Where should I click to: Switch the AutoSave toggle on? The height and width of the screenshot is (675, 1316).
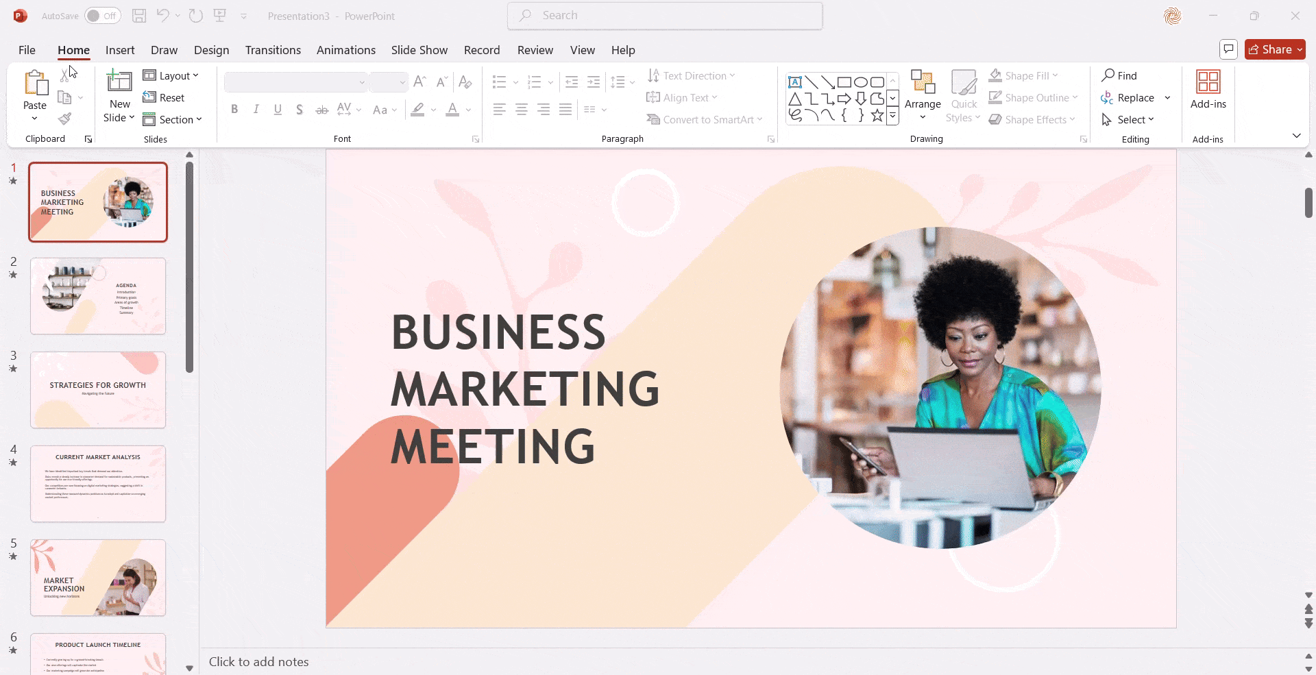coord(102,15)
